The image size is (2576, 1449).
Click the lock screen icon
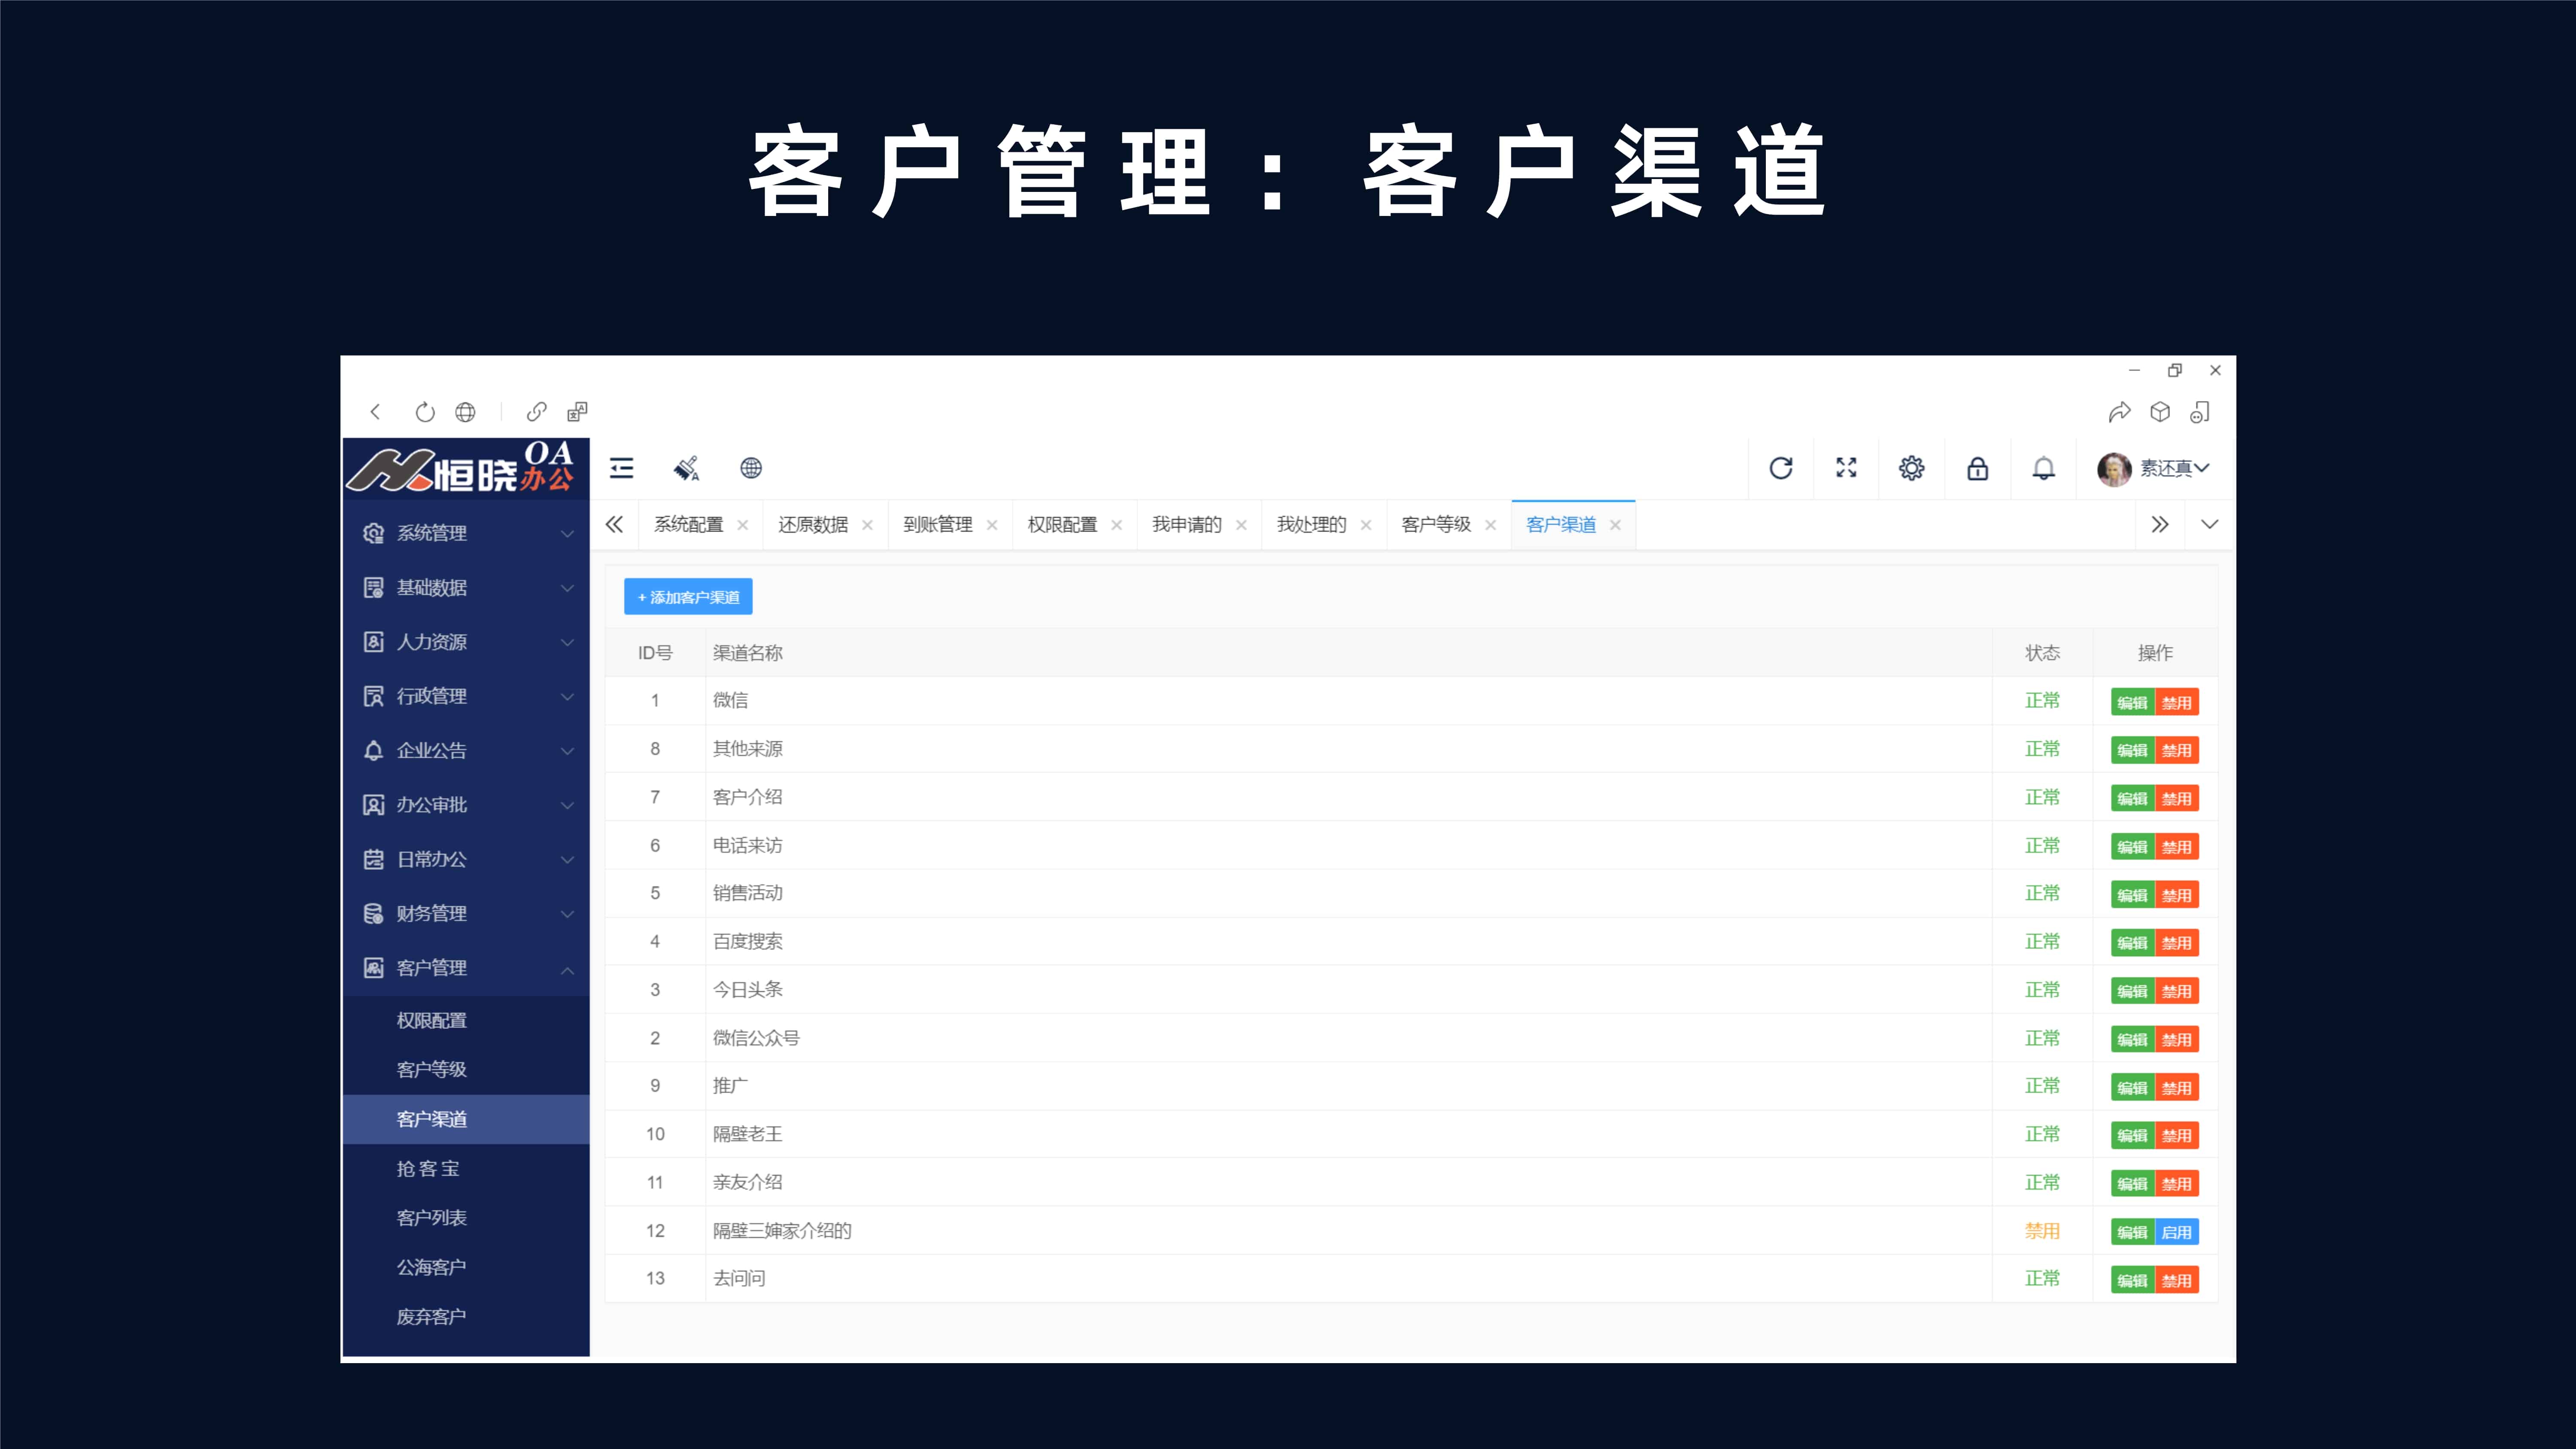[x=1978, y=468]
